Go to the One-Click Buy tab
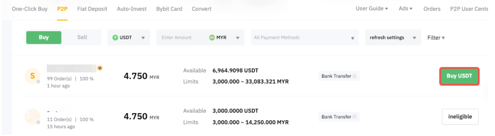The width and height of the screenshot is (495, 136). tap(30, 9)
